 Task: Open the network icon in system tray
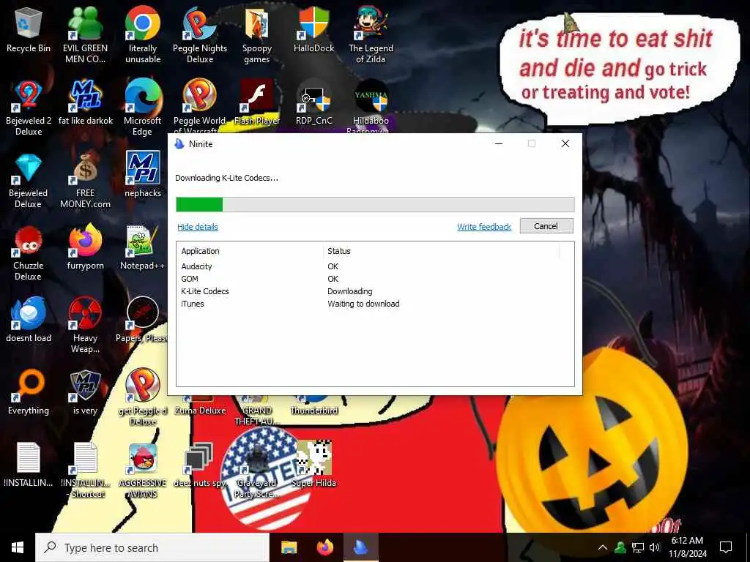pyautogui.click(x=638, y=547)
